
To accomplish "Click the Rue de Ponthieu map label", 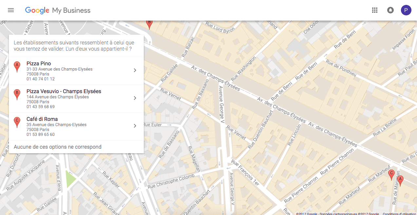I will (x=341, y=68).
